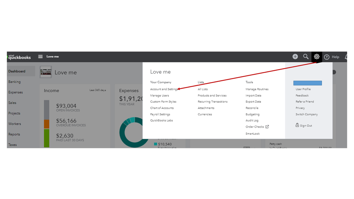Open Budgeting tool
The width and height of the screenshot is (354, 199).
252,114
